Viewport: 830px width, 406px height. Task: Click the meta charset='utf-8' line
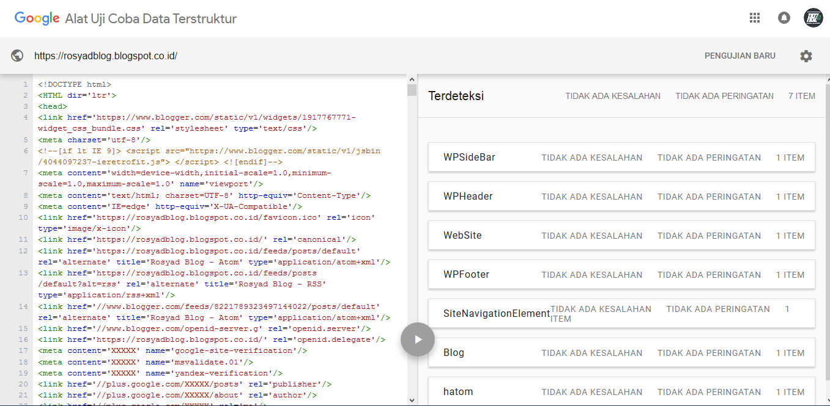pos(94,140)
